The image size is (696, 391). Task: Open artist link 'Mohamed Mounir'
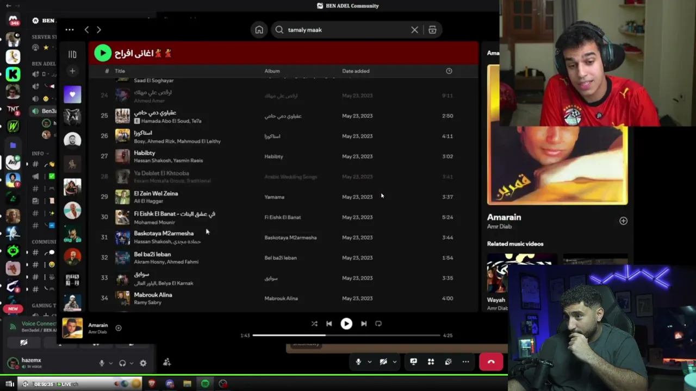[154, 222]
